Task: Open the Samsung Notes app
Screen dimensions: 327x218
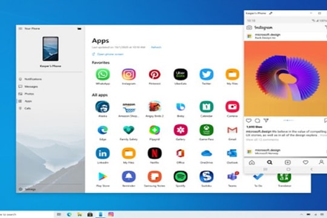Action: tap(154, 177)
